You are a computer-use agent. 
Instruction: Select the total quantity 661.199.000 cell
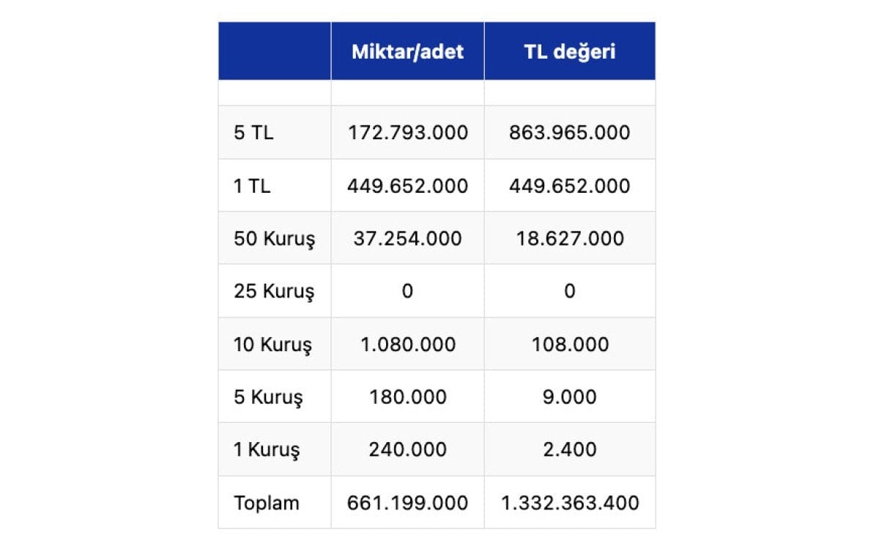click(x=407, y=503)
